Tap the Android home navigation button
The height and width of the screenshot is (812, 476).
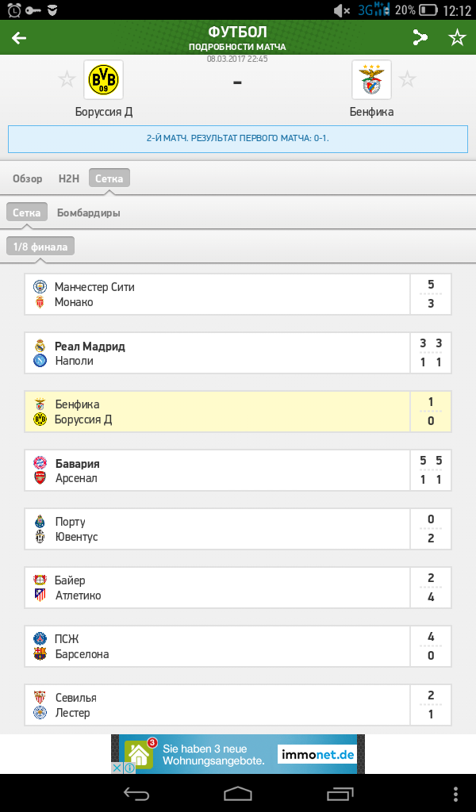coord(238,793)
